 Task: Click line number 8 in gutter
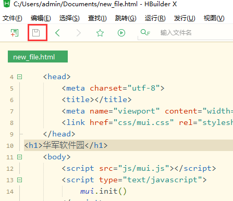click(11, 123)
